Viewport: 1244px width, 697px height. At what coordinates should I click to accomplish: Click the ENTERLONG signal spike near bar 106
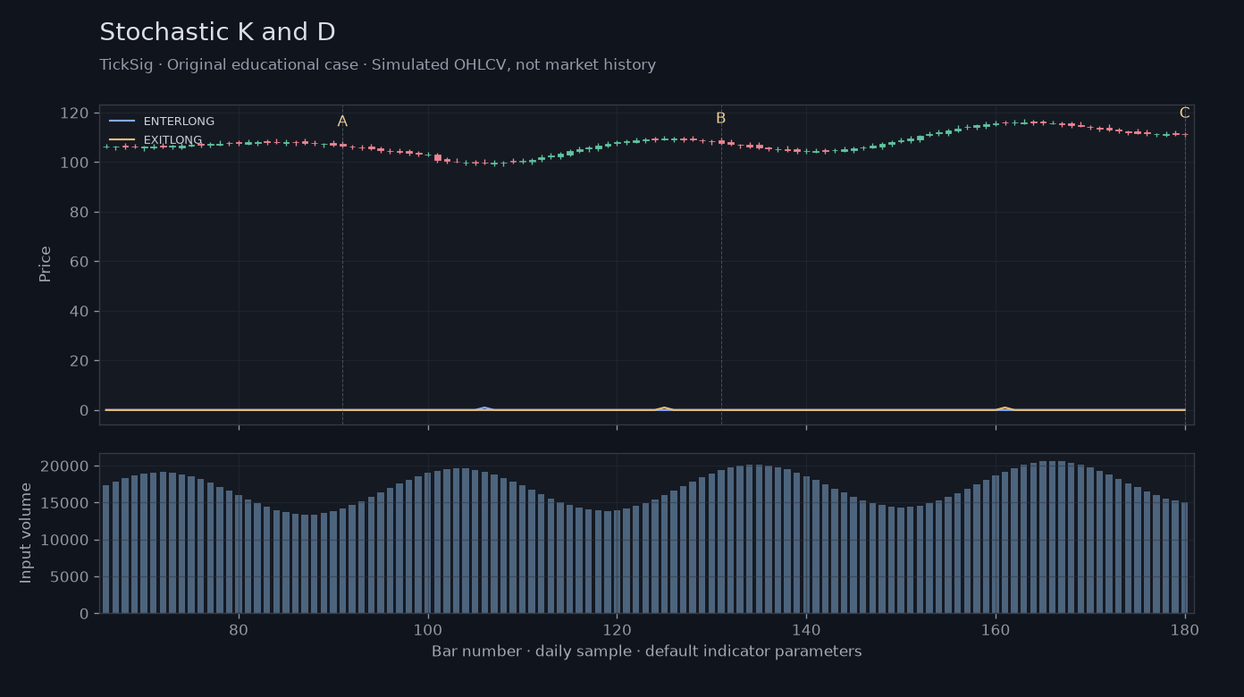coord(484,408)
